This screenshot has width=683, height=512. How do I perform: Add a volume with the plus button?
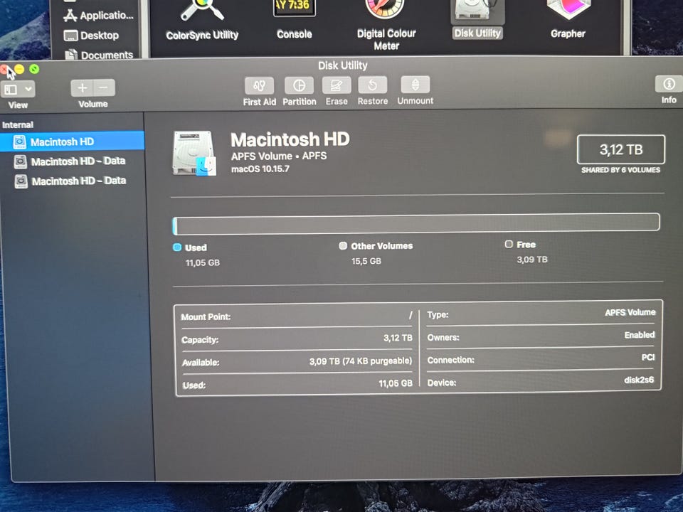point(82,88)
